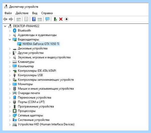Expand the Bluetooth category
151x133 pixels.
coord(10,31)
